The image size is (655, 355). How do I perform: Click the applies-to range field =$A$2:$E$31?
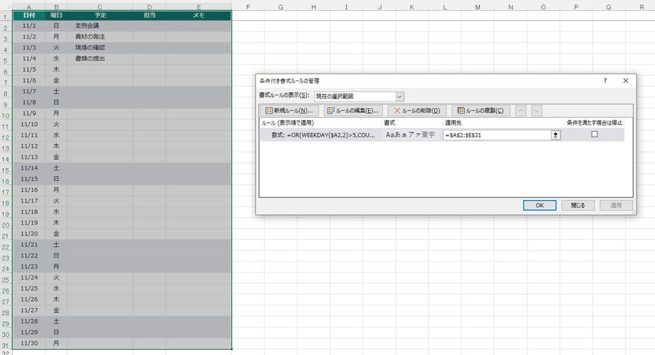click(x=496, y=135)
